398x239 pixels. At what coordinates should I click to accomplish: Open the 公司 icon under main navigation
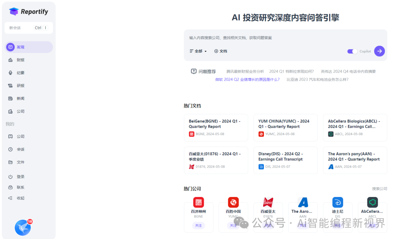[x=10, y=111]
